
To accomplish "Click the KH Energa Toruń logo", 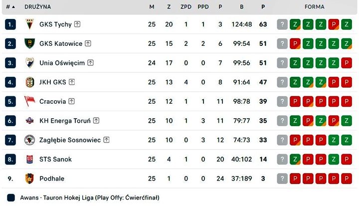I will (x=29, y=121).
